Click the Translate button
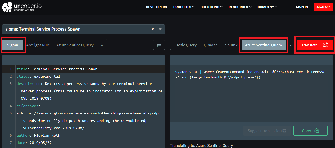 tap(315, 45)
